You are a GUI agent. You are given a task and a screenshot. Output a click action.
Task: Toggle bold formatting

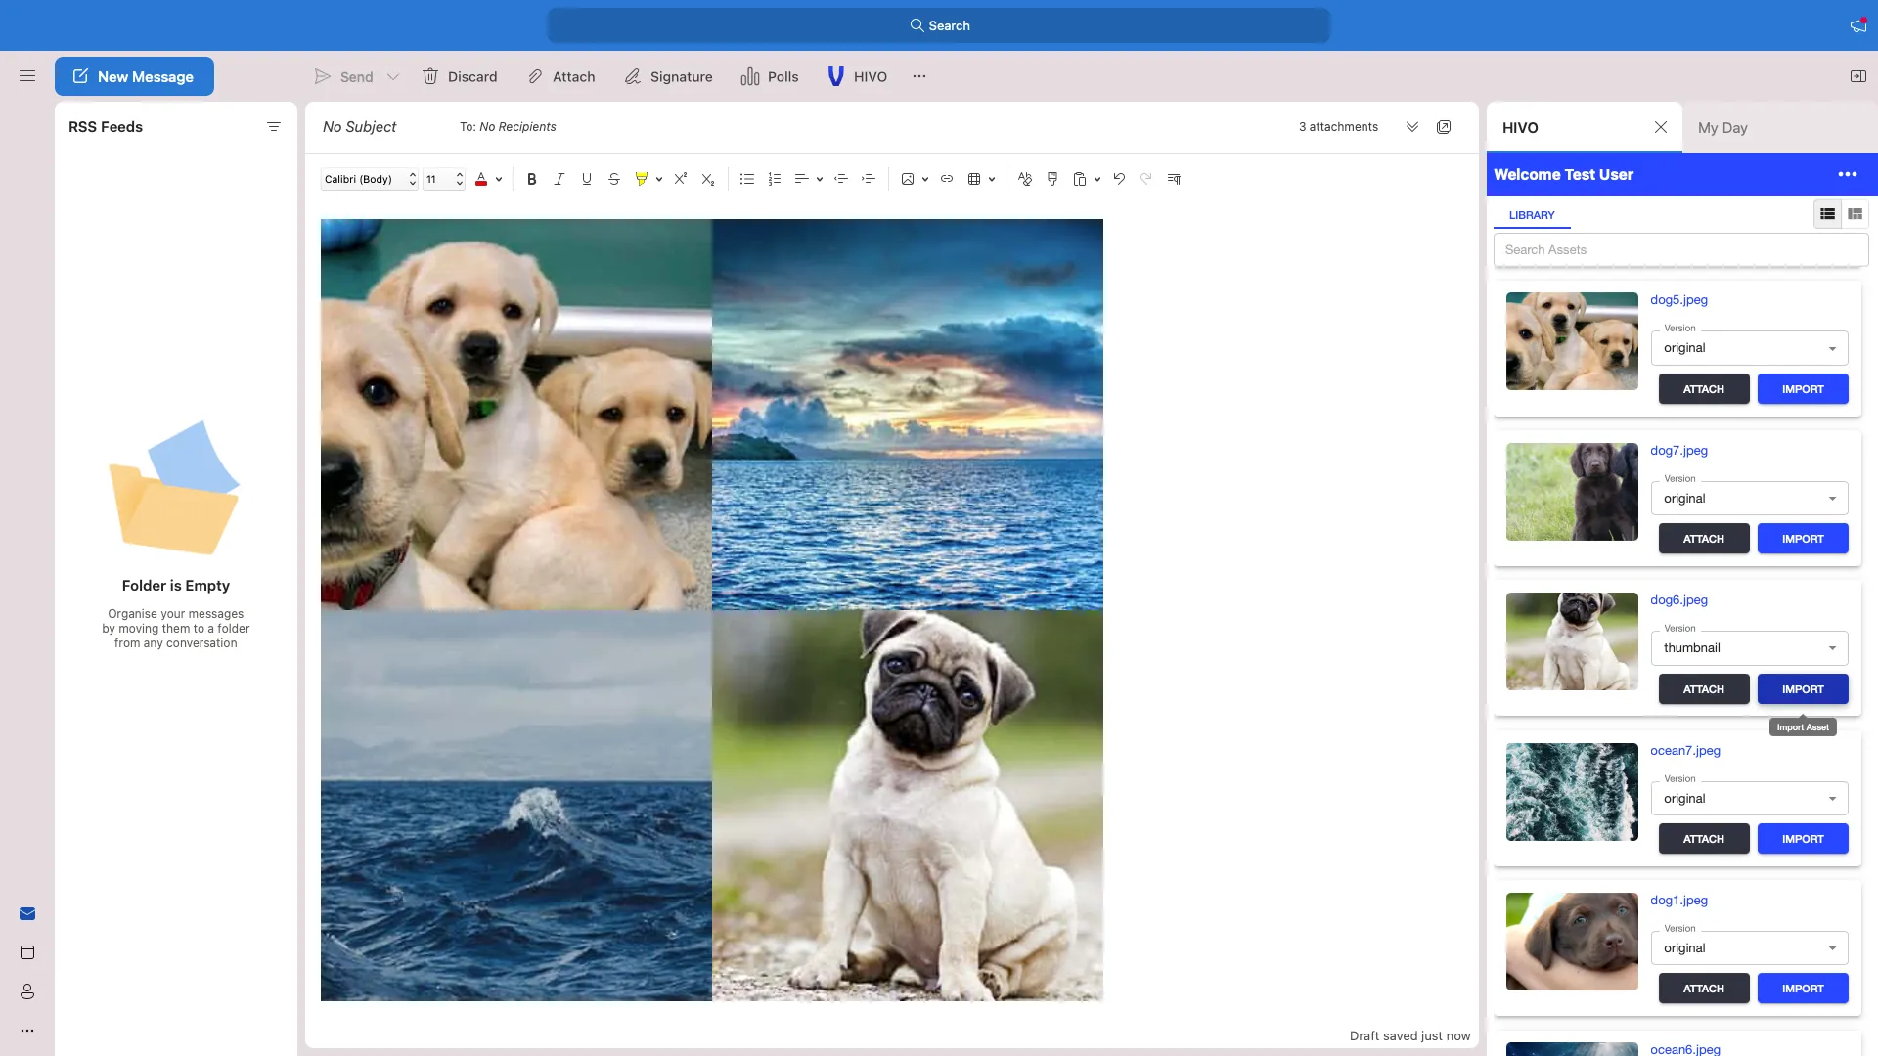532,179
